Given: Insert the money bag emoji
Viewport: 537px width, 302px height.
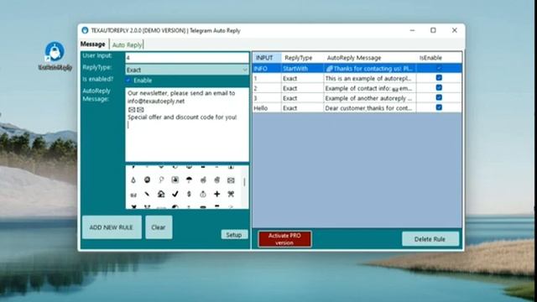Looking at the screenshot, I should coord(203,194).
